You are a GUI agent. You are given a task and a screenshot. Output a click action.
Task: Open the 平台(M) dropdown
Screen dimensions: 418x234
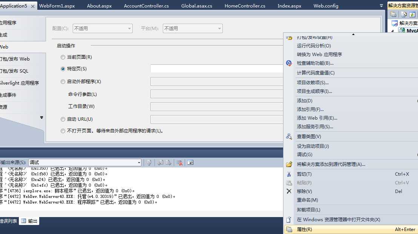193,29
